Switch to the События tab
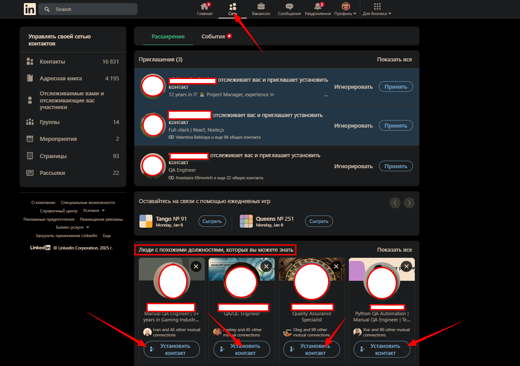 click(217, 37)
